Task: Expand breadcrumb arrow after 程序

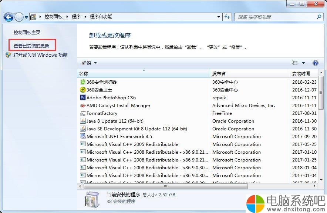Action: point(85,17)
